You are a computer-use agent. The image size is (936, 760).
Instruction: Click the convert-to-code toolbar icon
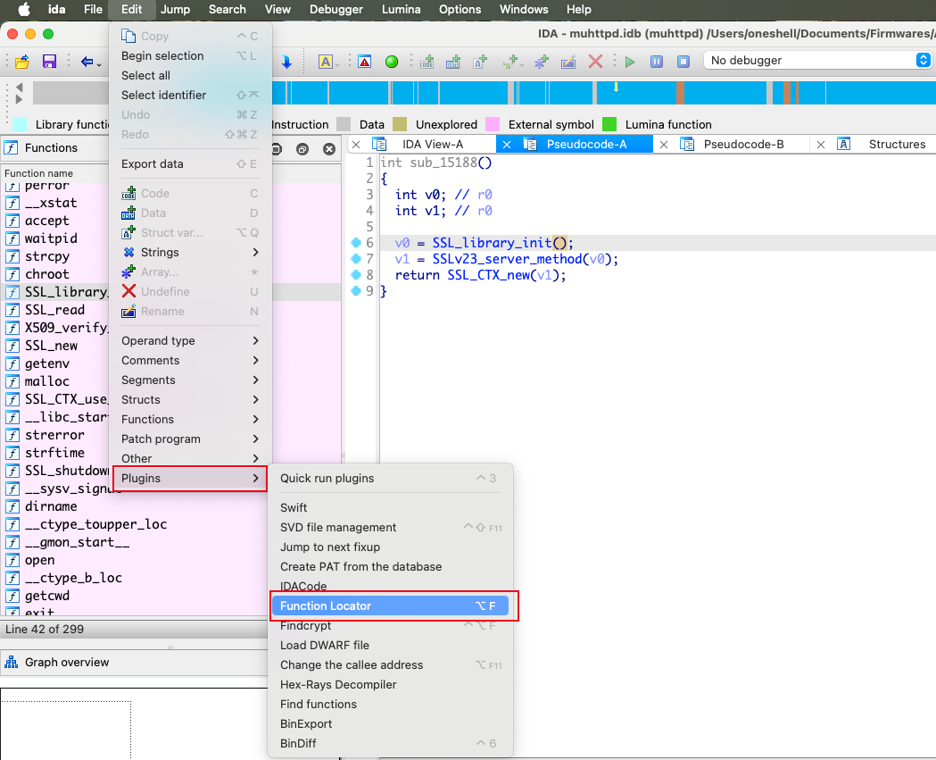[427, 61]
